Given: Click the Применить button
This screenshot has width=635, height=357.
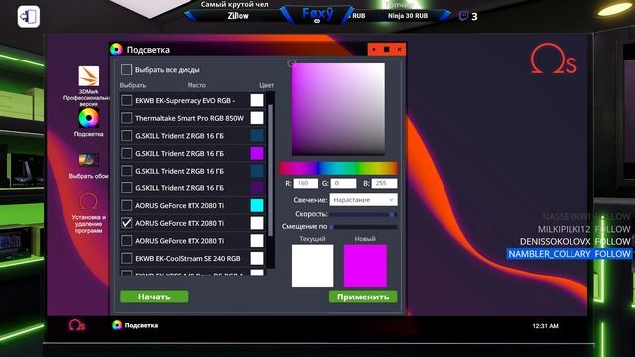Looking at the screenshot, I should pyautogui.click(x=363, y=297).
